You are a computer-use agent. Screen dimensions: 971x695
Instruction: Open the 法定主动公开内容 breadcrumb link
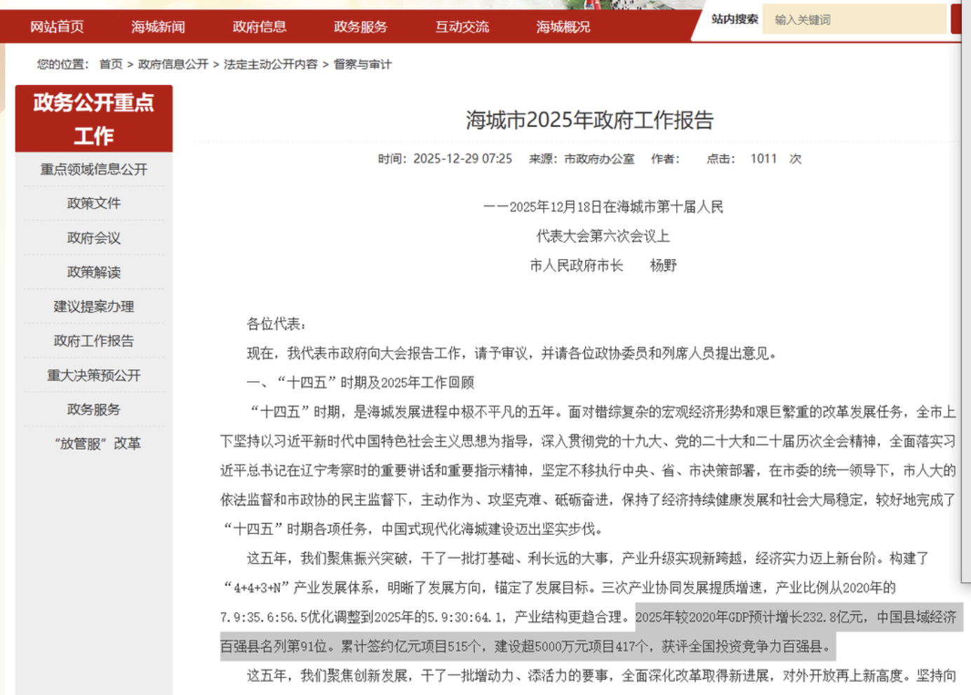[x=270, y=64]
